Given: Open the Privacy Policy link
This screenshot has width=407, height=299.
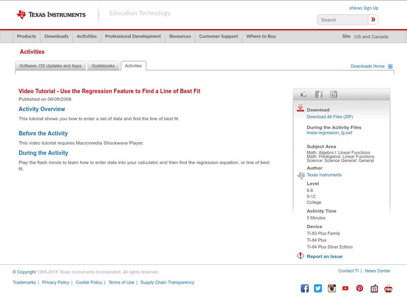Looking at the screenshot, I should [x=55, y=282].
